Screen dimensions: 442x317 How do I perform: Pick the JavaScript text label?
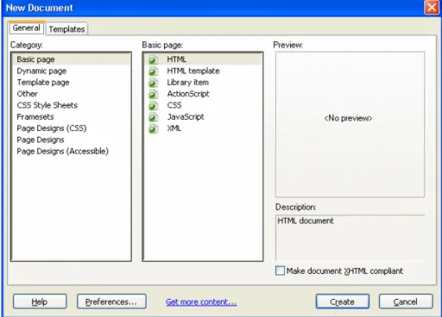click(x=186, y=117)
